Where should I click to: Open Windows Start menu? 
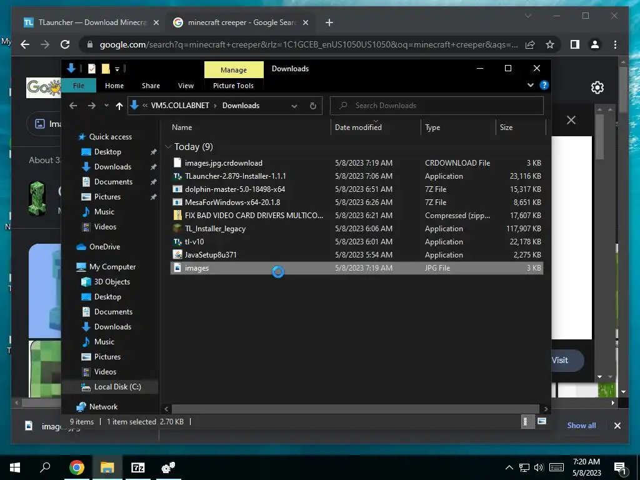15,467
